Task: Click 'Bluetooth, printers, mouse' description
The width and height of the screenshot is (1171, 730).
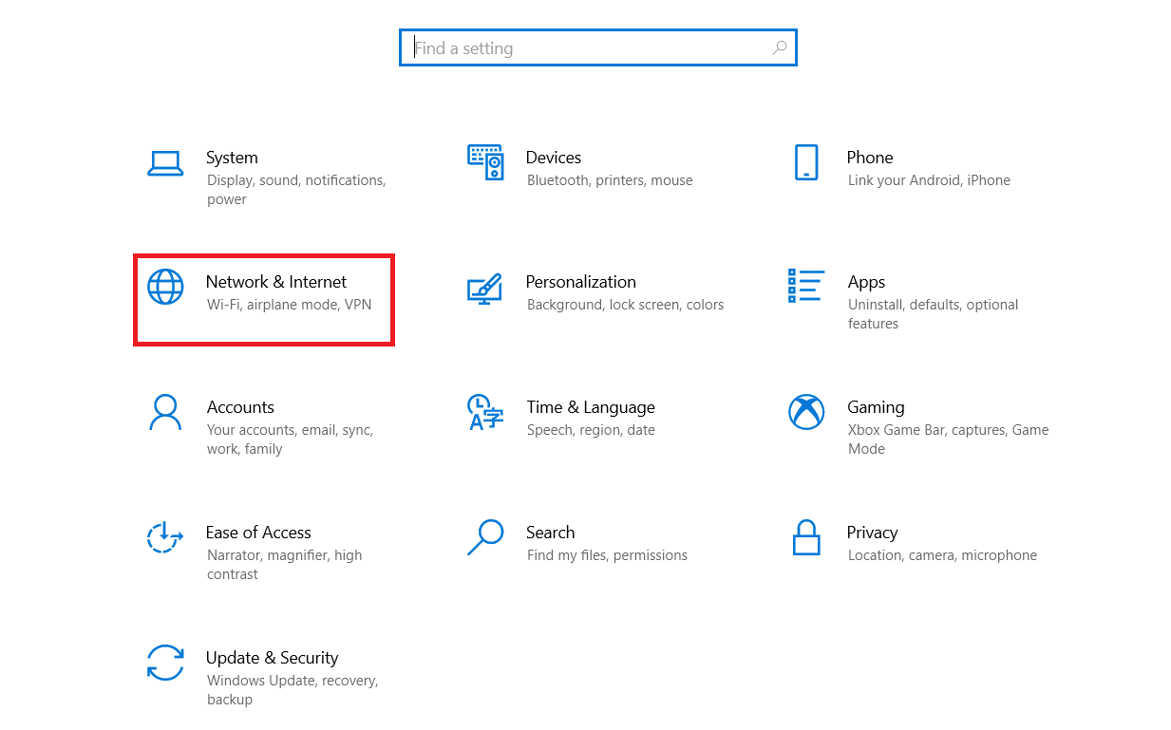Action: [x=610, y=180]
